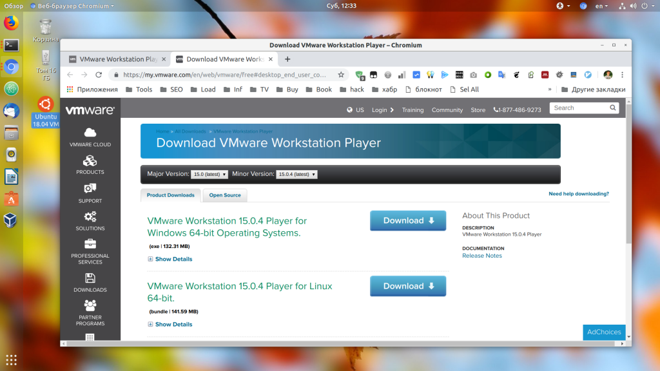
Task: Click the search magnifier in the VMware search box
Action: point(612,108)
